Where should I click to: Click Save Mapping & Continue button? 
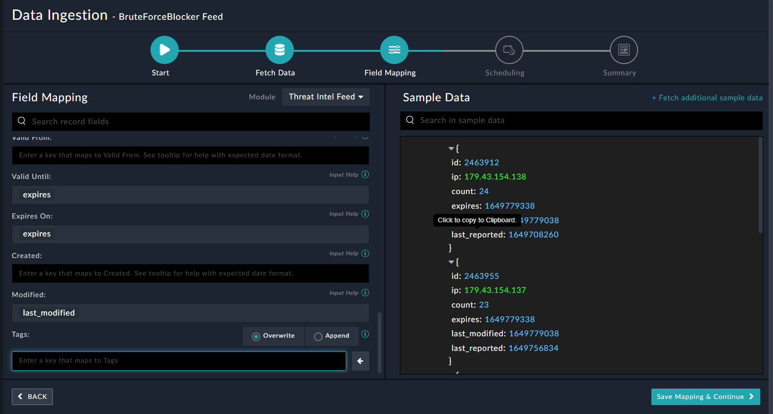(x=705, y=397)
